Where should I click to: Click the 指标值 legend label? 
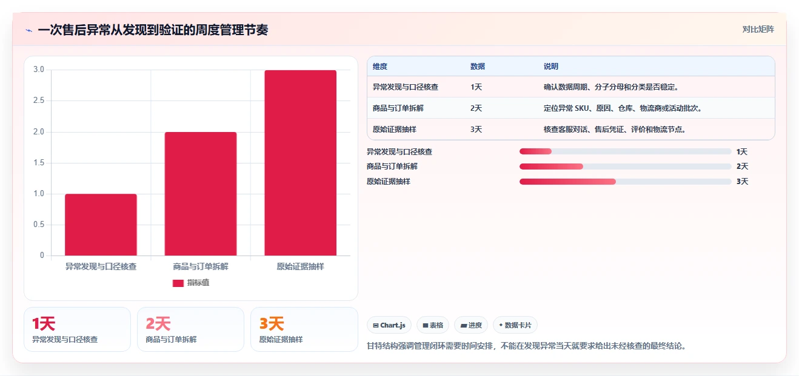[198, 283]
